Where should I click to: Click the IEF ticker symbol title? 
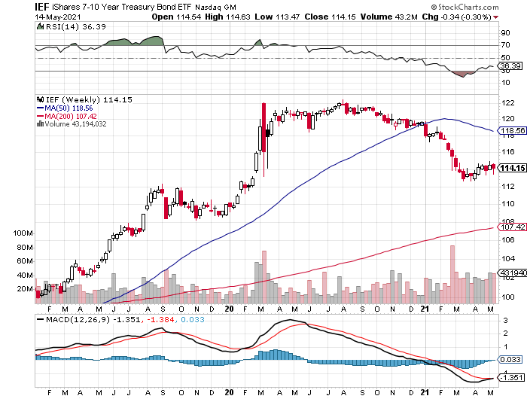(x=42, y=7)
